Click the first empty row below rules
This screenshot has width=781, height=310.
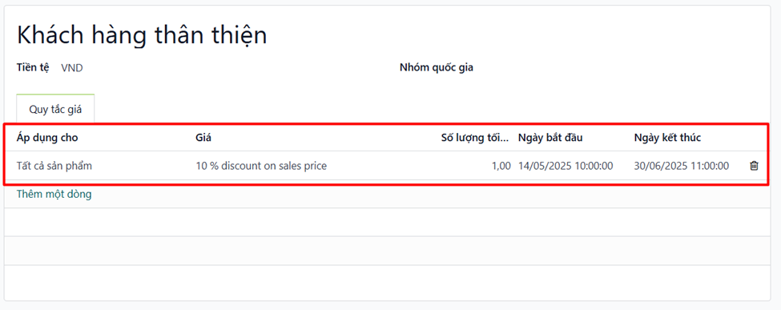point(387,222)
